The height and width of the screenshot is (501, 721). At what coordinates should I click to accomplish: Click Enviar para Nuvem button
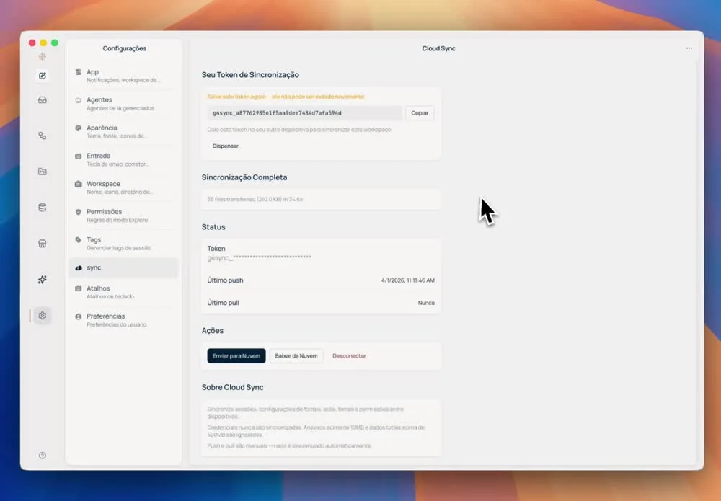click(236, 356)
